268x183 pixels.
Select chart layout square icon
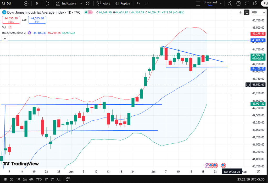(198, 3)
